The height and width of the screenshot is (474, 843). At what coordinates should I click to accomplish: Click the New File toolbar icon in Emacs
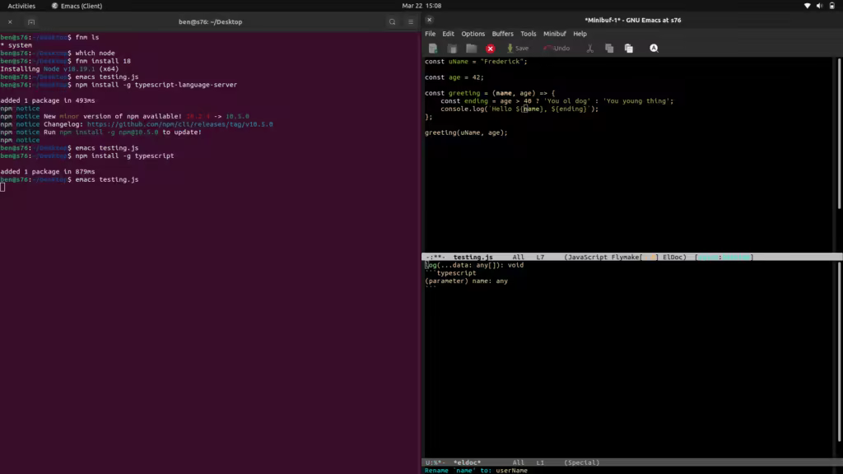point(433,49)
